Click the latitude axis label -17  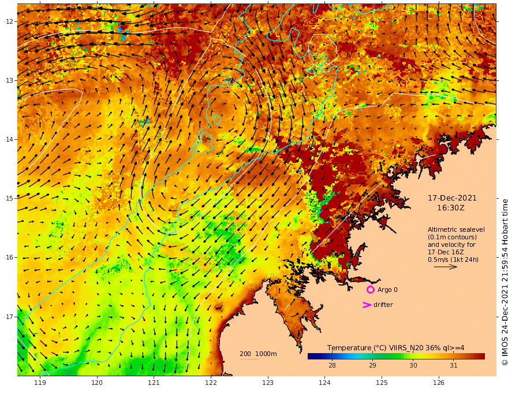9,317
